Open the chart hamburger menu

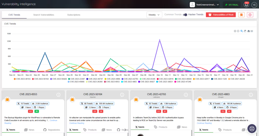252,31
